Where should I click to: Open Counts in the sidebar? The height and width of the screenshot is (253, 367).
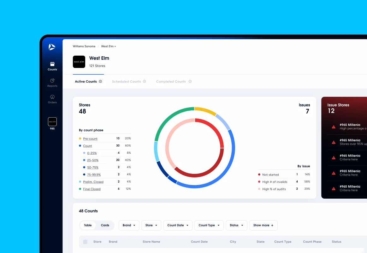click(x=52, y=66)
